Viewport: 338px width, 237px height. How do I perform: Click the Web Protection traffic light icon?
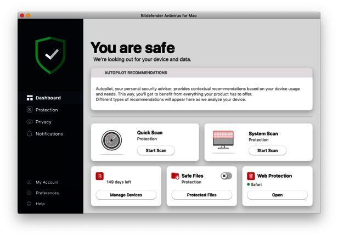point(251,176)
